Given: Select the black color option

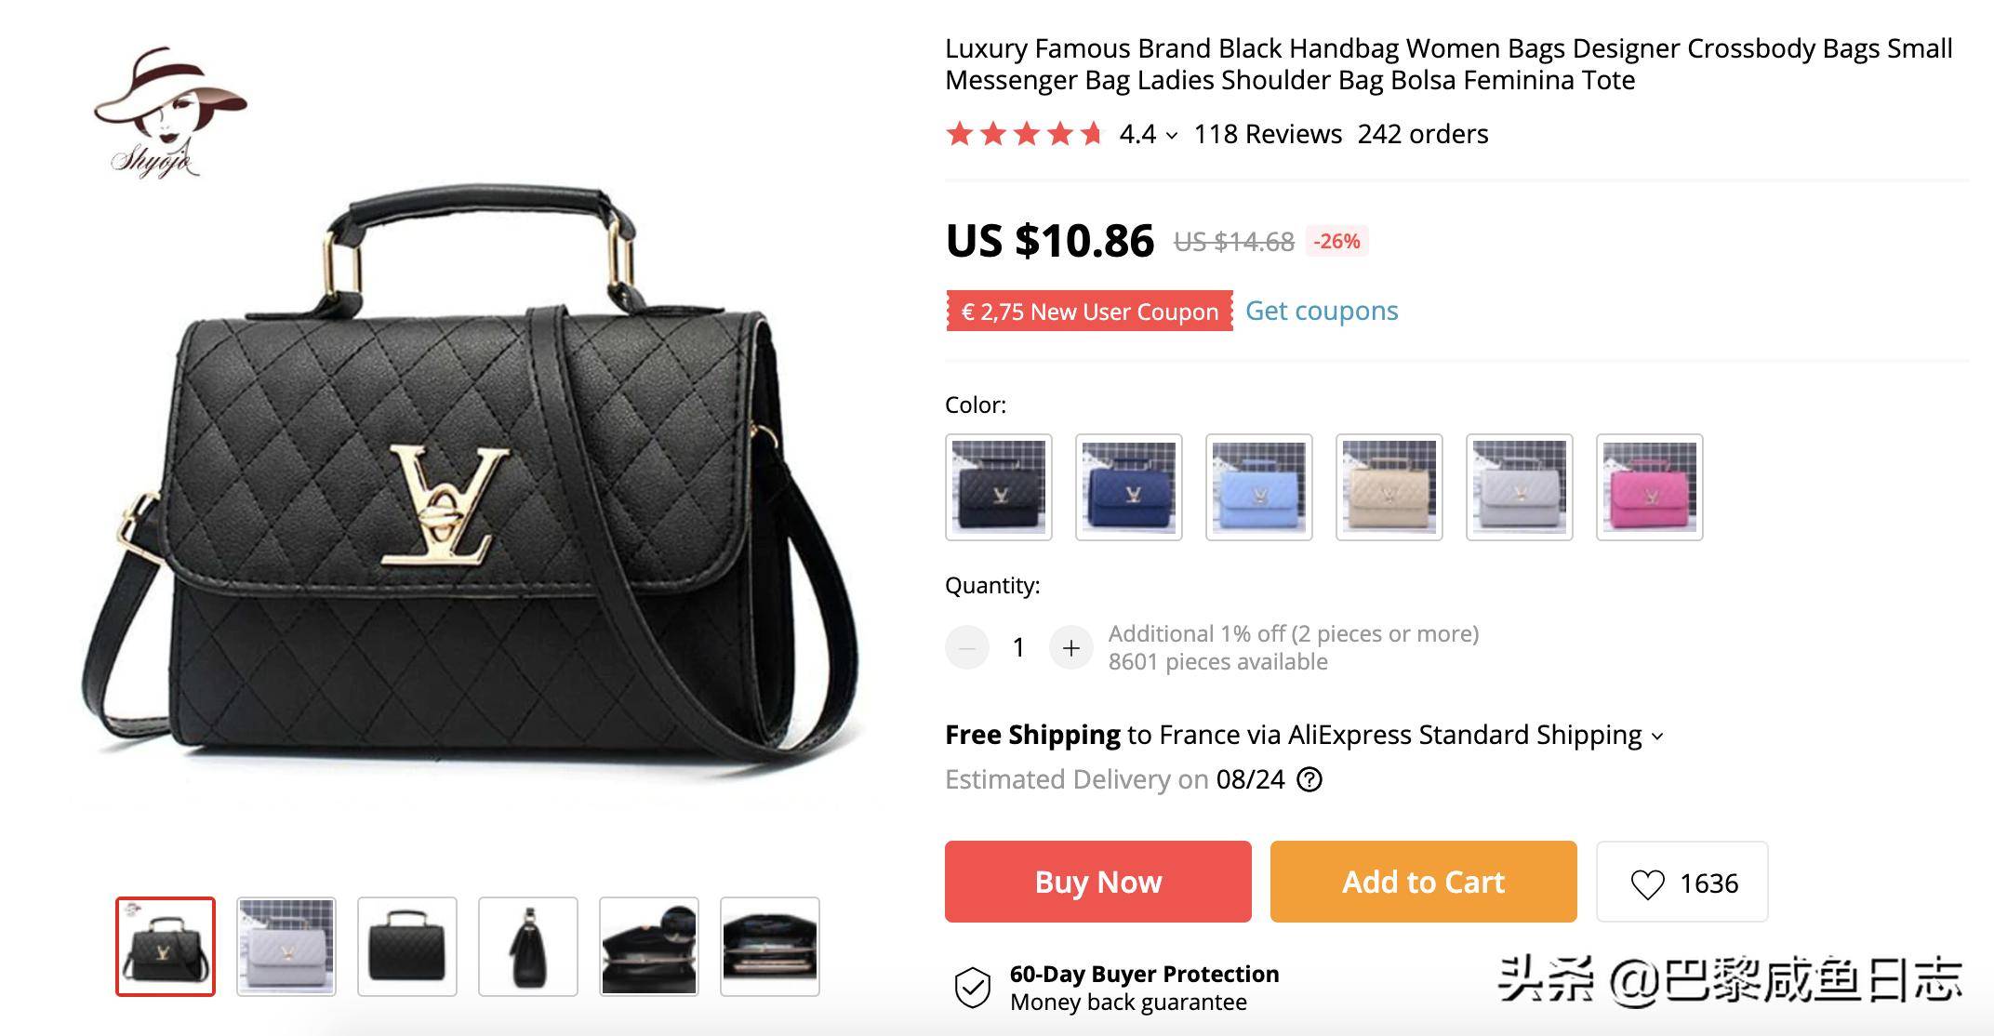Looking at the screenshot, I should 999,487.
